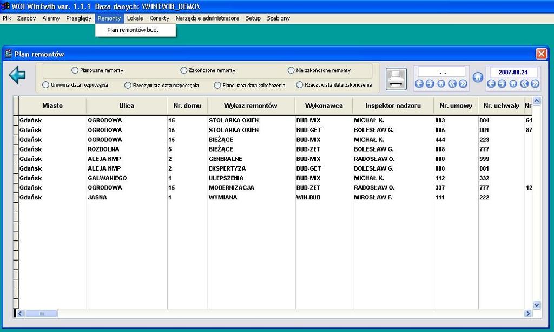The height and width of the screenshot is (332, 554).
Task: Open the Szablony menu
Action: point(279,18)
